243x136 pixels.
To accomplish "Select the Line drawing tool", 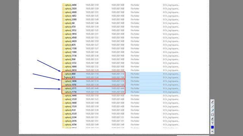I will [212, 107].
